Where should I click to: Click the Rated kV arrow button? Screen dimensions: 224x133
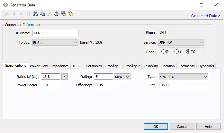coord(65,77)
